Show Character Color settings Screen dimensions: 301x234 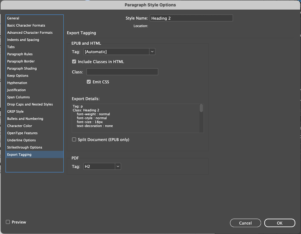click(x=20, y=126)
